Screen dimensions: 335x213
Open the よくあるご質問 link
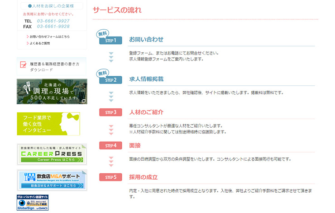[x=40, y=43]
